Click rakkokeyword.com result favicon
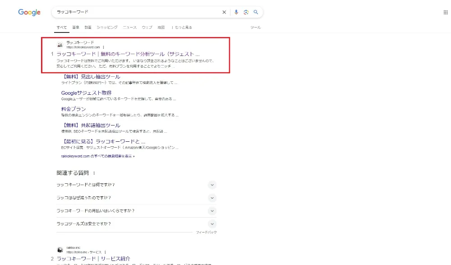The image size is (451, 265). pos(60,45)
